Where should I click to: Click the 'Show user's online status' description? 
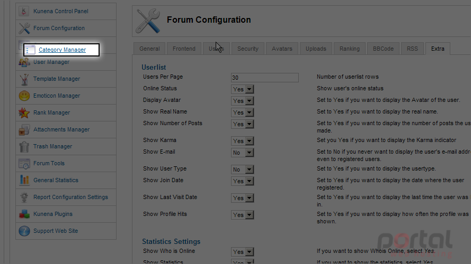(350, 88)
